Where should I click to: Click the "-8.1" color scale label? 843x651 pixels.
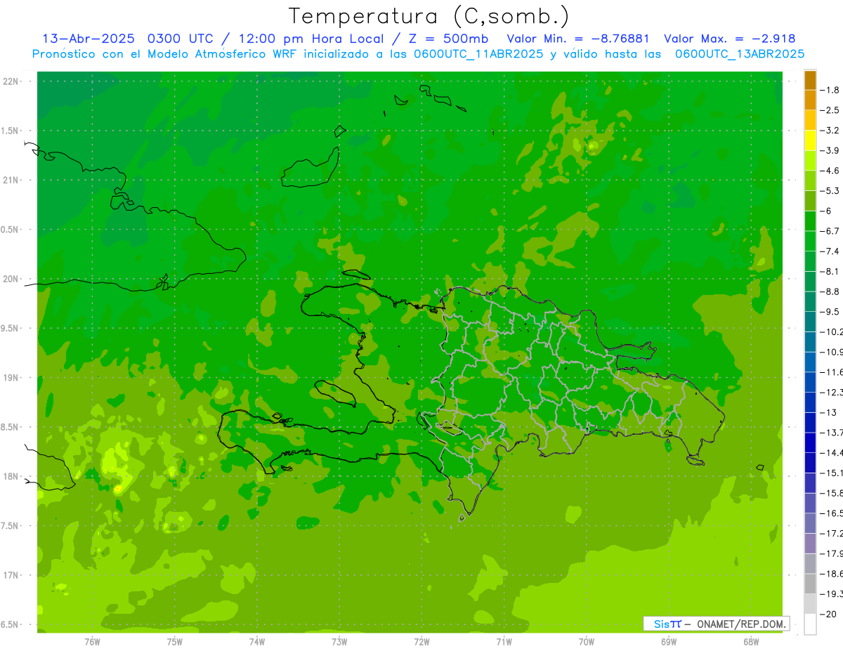click(x=831, y=271)
